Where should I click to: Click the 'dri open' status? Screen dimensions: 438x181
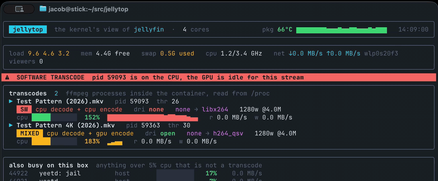coord(160,133)
